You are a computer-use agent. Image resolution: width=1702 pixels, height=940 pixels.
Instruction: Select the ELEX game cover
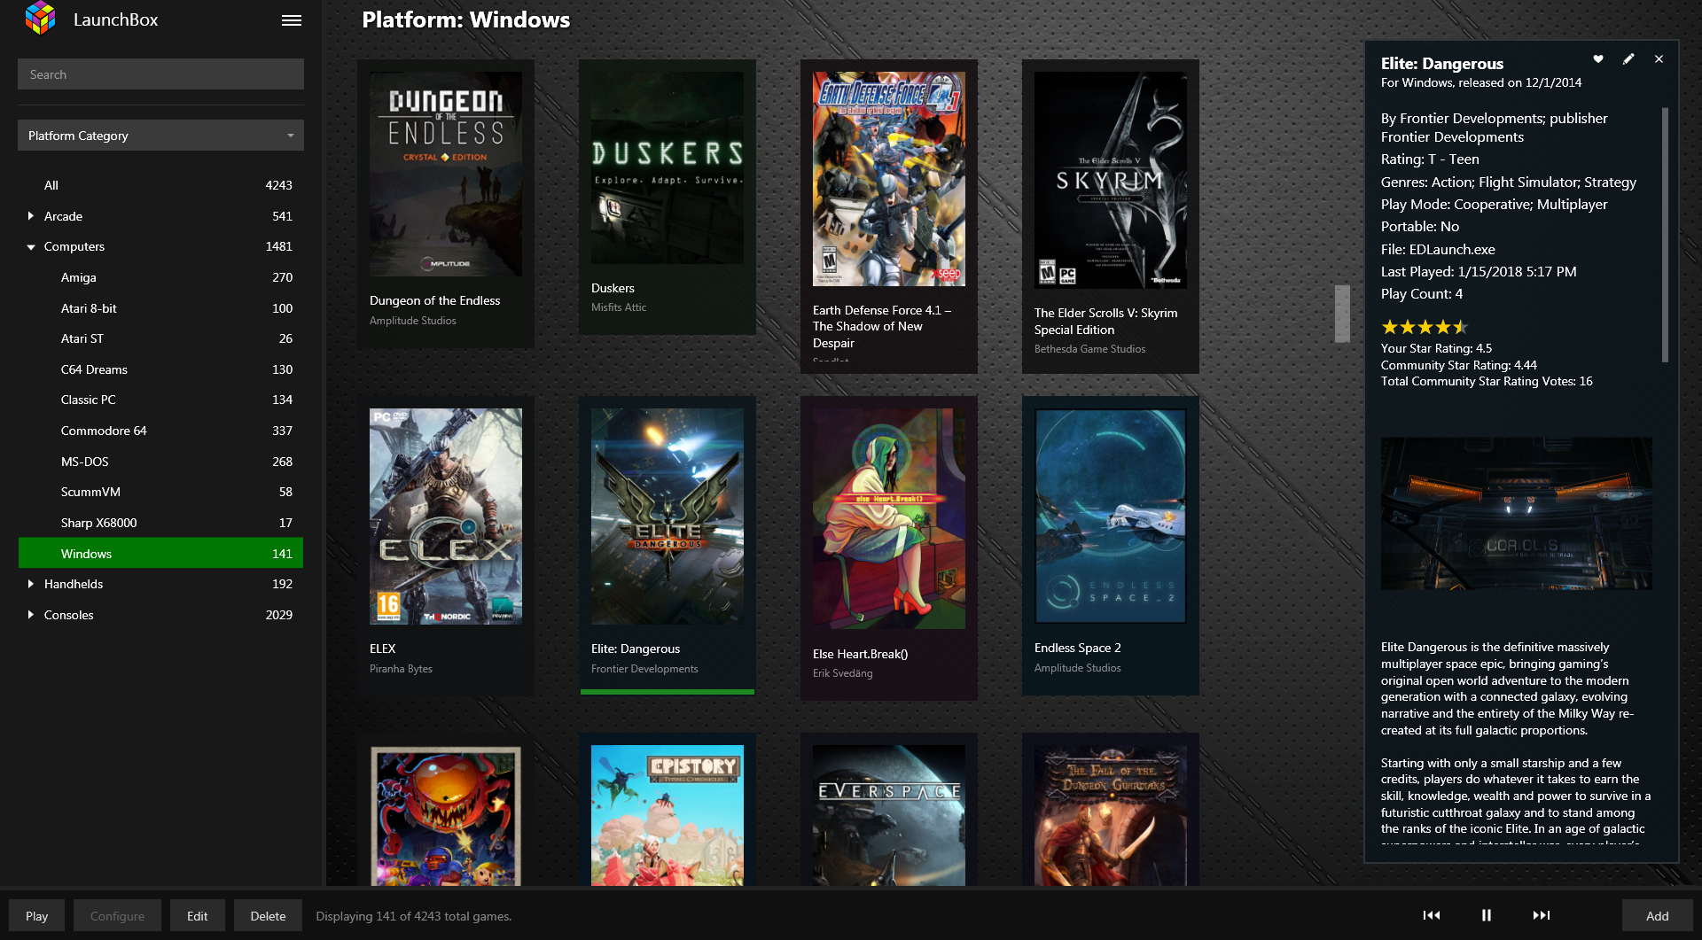coord(446,517)
